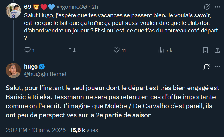Open more options menu on hugo's tweet
Image resolution: width=224 pixels, height=137 pixels.
[217, 67]
